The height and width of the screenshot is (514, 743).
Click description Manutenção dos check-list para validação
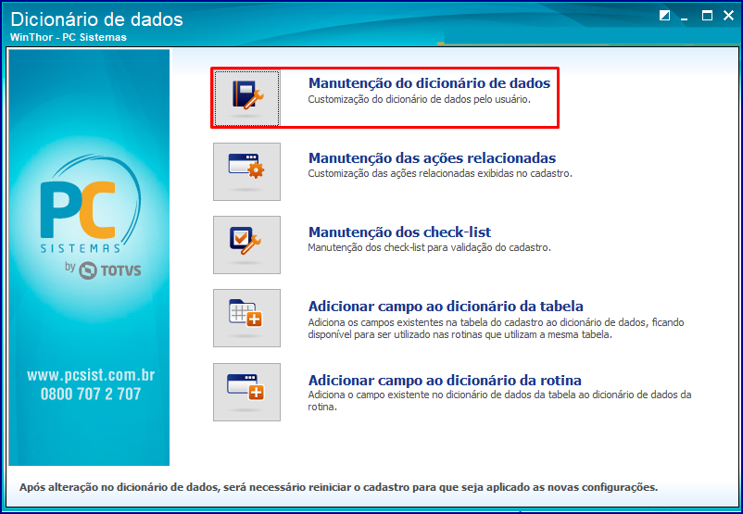[x=429, y=247]
